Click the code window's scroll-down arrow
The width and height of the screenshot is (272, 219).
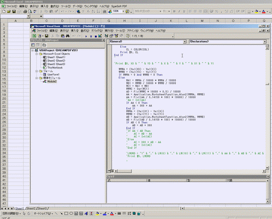(x=267, y=168)
